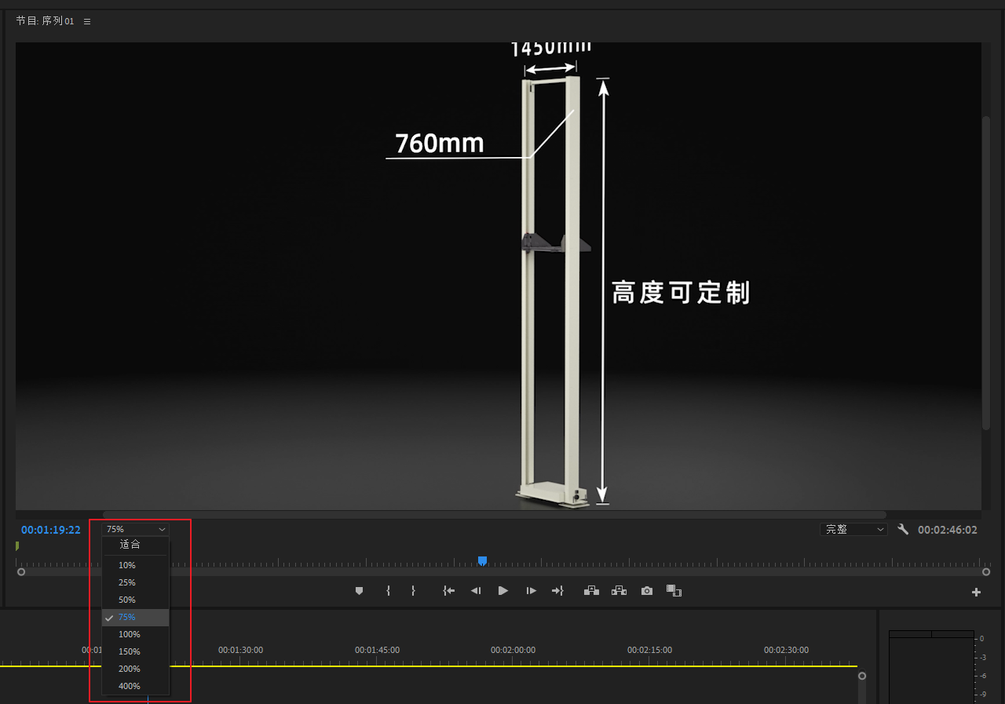Screen dimensions: 1005x704
Task: Click the Export Frame camera icon
Action: pyautogui.click(x=646, y=591)
